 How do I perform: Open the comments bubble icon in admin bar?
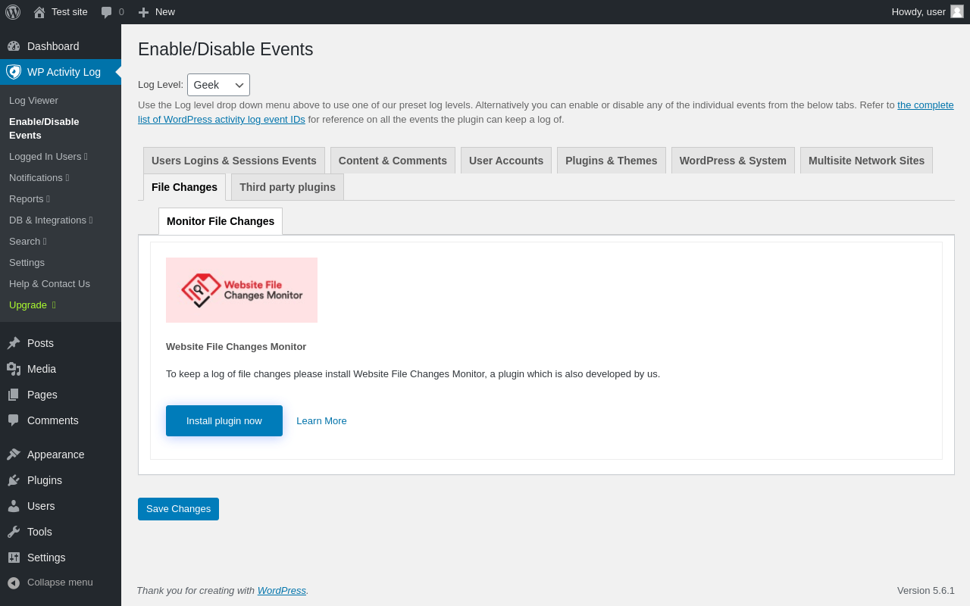107,12
